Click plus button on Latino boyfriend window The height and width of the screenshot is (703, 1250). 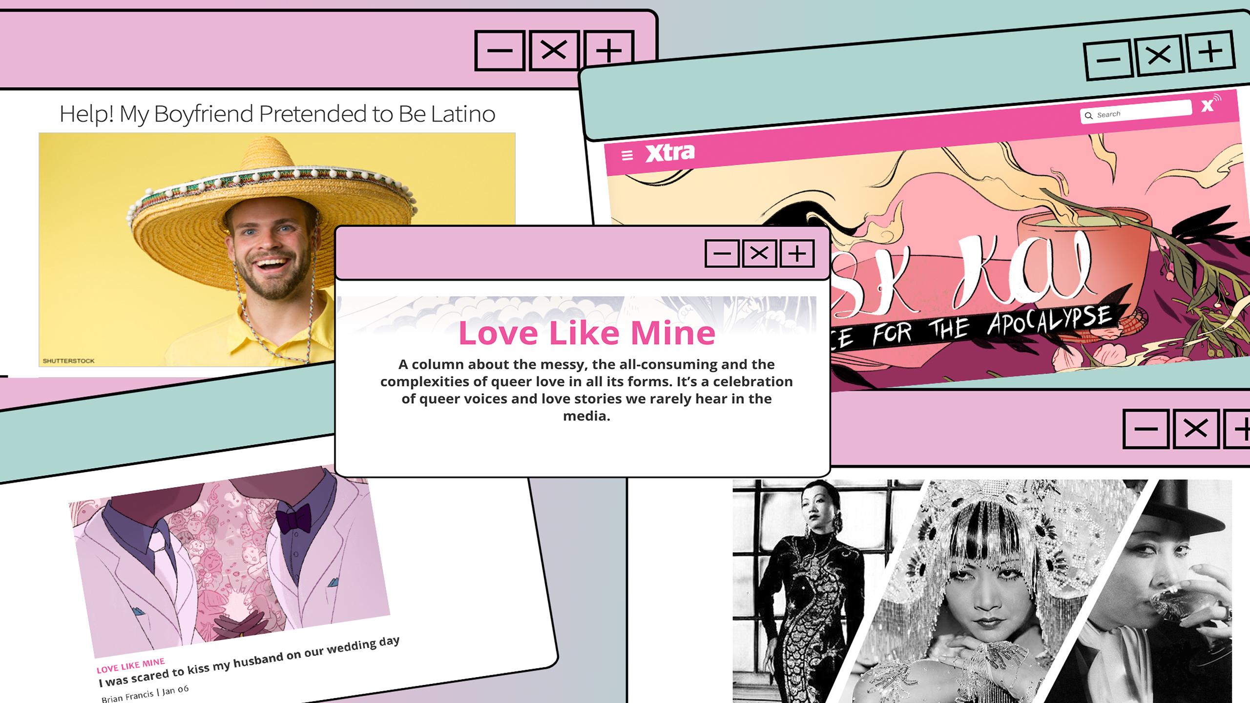[x=608, y=48]
